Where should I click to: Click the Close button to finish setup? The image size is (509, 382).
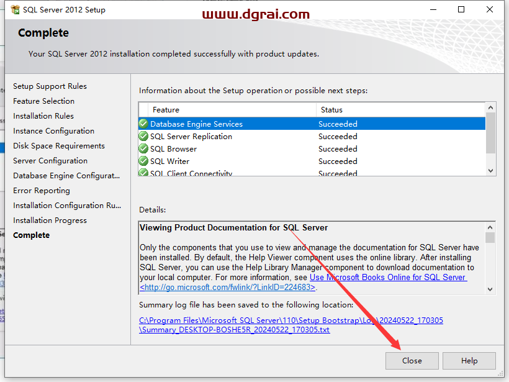(x=412, y=360)
